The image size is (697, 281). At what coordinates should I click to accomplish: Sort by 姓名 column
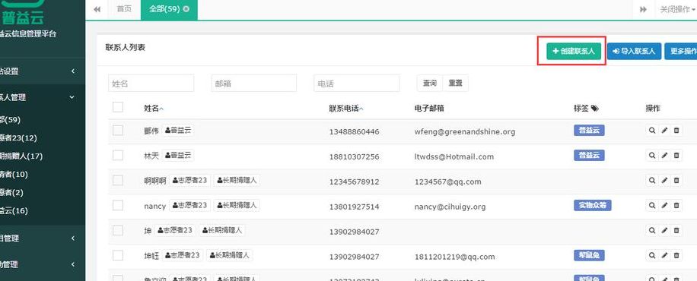point(154,109)
